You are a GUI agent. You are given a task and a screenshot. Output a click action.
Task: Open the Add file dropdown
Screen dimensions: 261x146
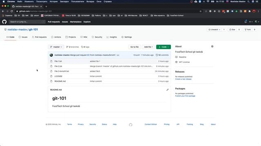pyautogui.click(x=148, y=47)
